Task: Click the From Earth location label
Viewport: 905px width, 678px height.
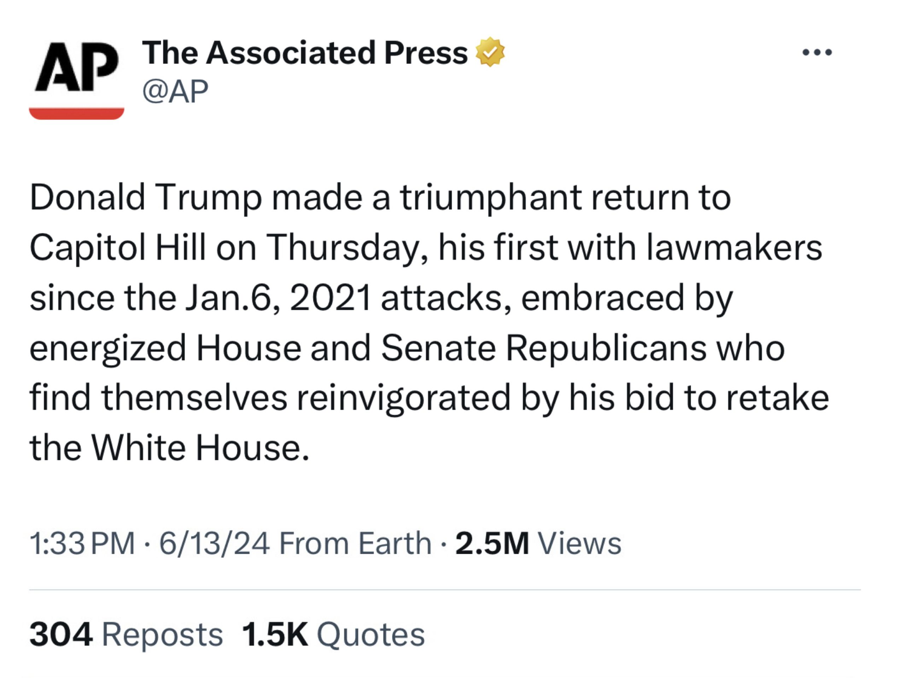Action: pyautogui.click(x=355, y=543)
